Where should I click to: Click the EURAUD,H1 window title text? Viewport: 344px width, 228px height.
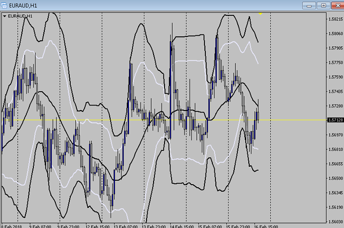23,5
